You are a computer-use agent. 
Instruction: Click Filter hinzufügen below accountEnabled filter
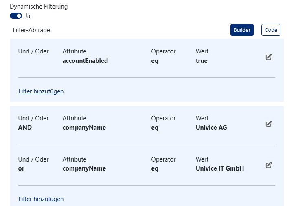[x=41, y=91]
